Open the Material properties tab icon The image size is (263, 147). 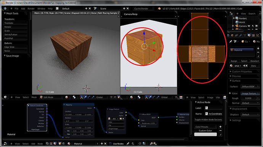[249, 35]
